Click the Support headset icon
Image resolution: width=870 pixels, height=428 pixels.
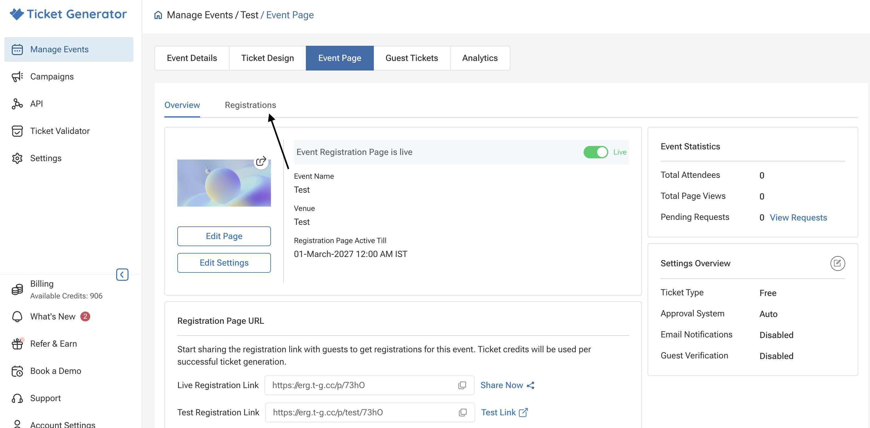17,398
